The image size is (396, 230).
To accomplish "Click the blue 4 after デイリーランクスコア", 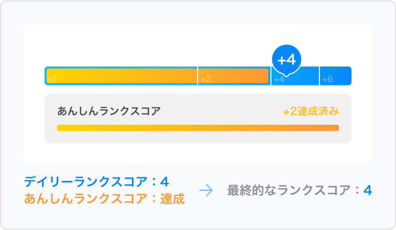I will click(164, 182).
